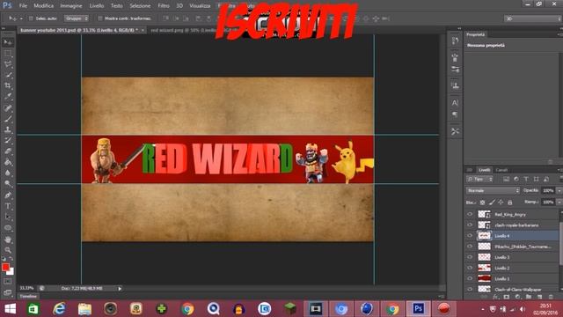This screenshot has width=563, height=317.
Task: Hide the Livello 4 layer
Action: click(x=470, y=236)
